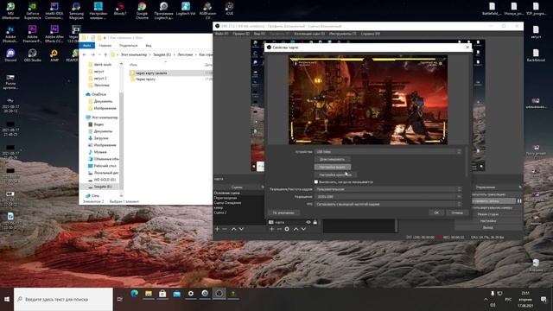Open Adobe After Effects desktop shortcut
553x311 pixels.
pyautogui.click(x=54, y=35)
